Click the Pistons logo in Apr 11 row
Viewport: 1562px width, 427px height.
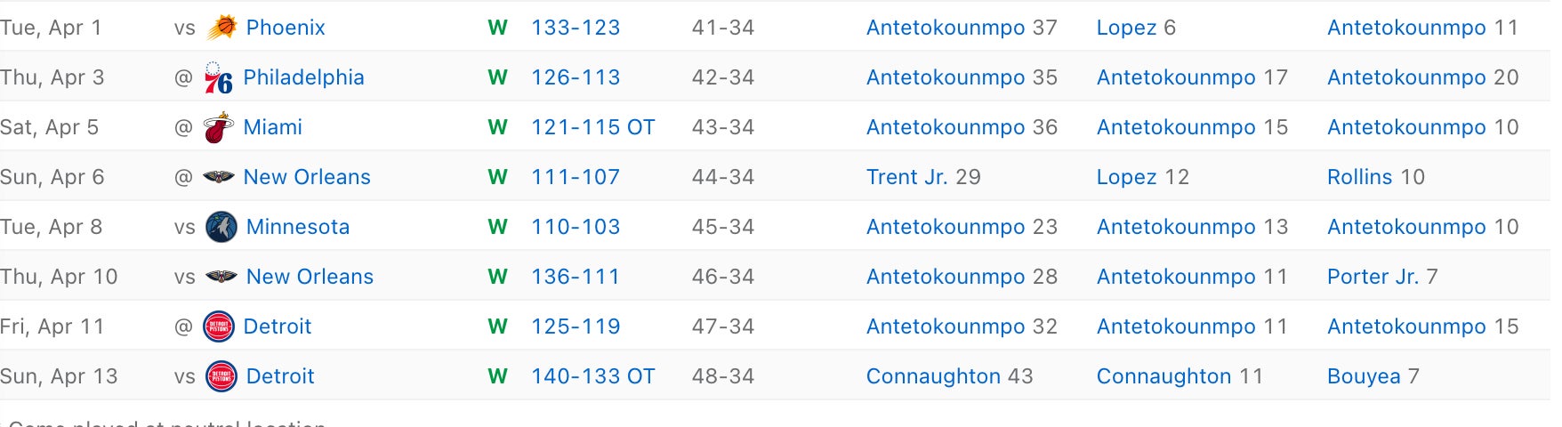[x=218, y=326]
